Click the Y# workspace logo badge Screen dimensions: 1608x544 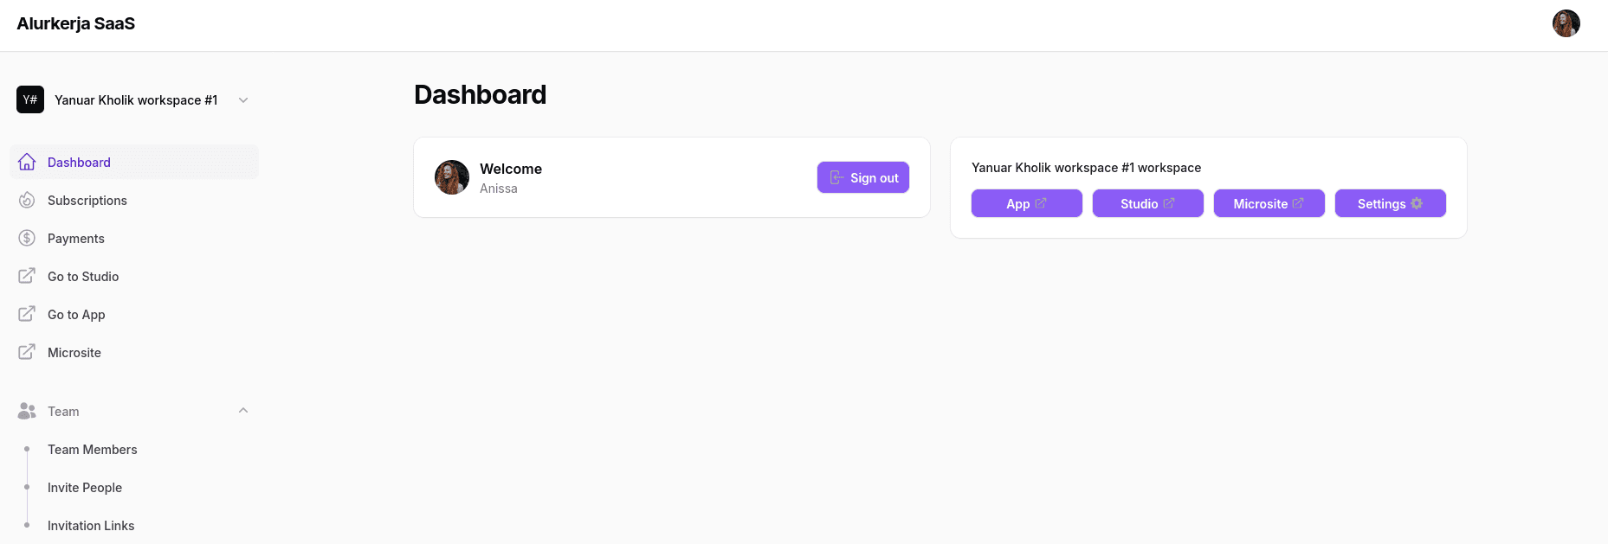tap(30, 99)
